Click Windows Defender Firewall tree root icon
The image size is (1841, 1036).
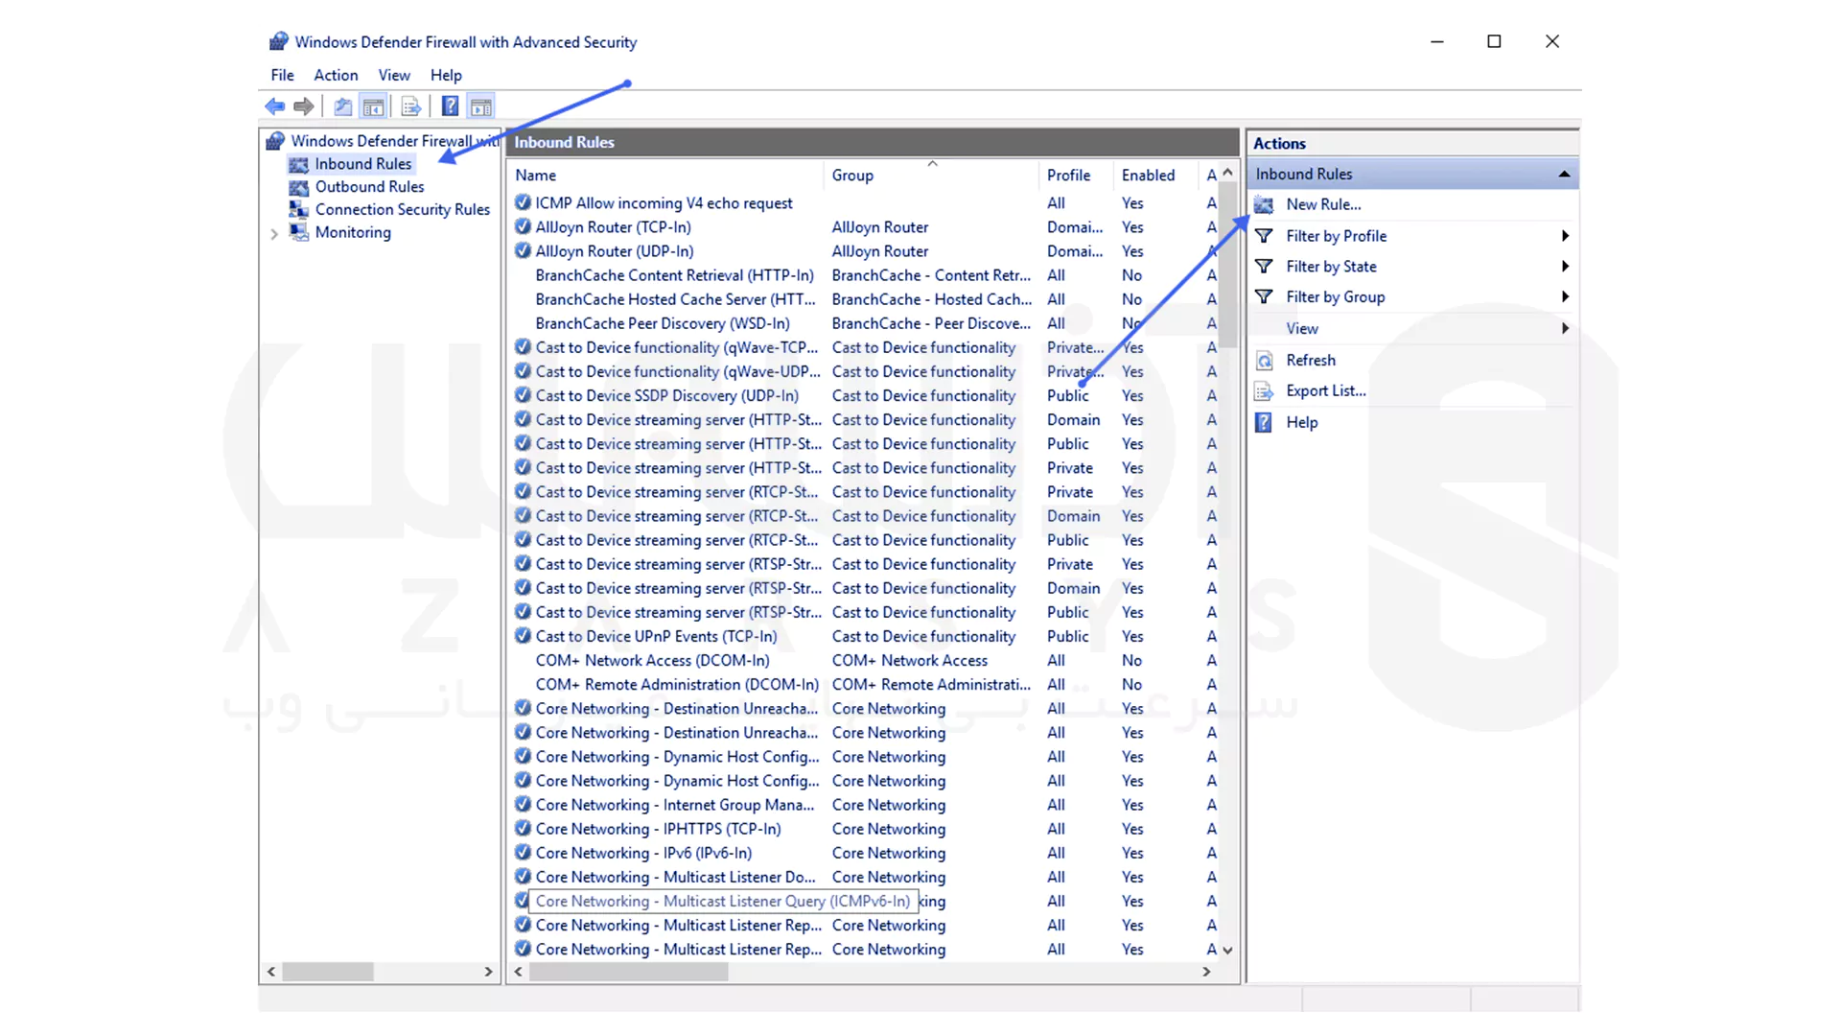[x=275, y=141]
